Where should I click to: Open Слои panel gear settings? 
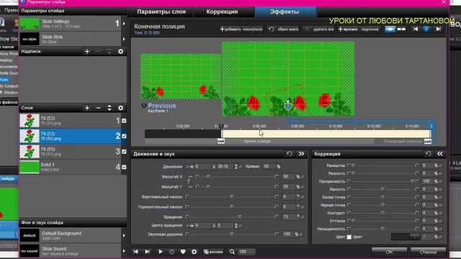click(x=120, y=108)
